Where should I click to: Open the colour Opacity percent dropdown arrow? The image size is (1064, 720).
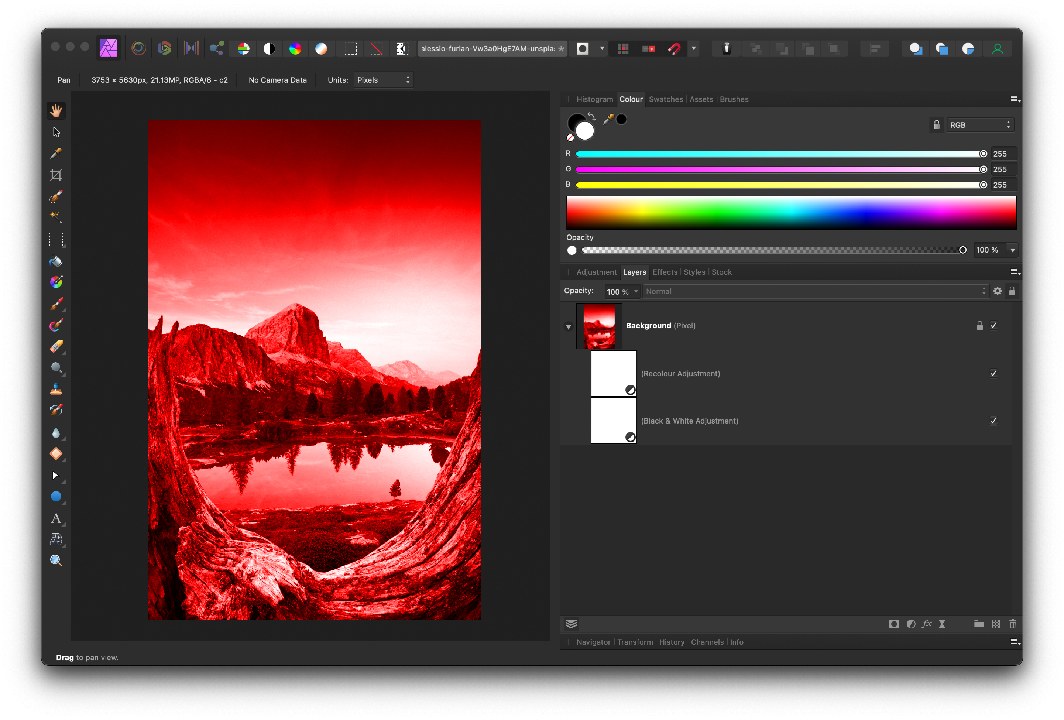pyautogui.click(x=1012, y=250)
